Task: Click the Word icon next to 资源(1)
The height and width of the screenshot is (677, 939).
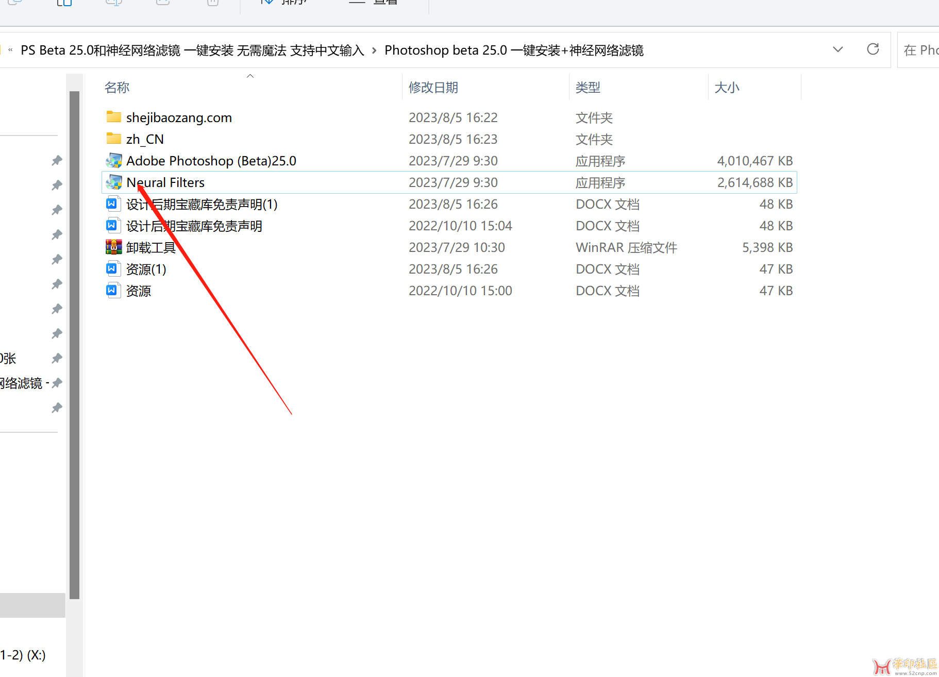Action: [113, 268]
